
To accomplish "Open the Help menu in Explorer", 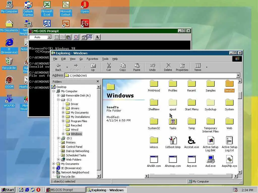I will [115, 59].
